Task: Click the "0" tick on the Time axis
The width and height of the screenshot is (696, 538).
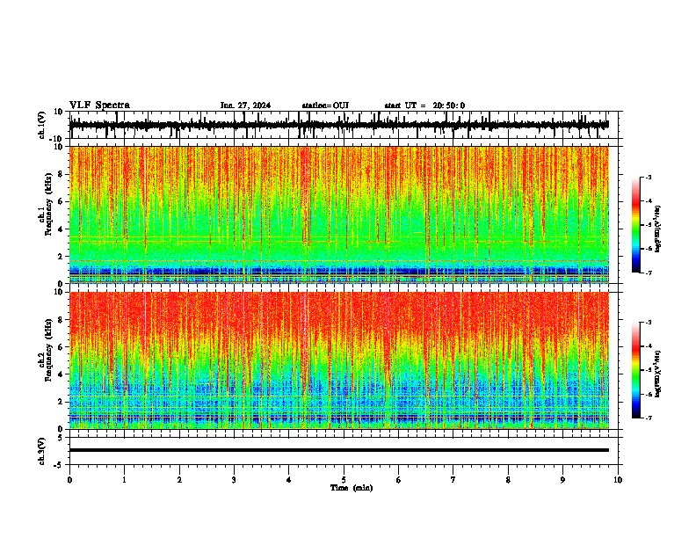Action: click(69, 480)
